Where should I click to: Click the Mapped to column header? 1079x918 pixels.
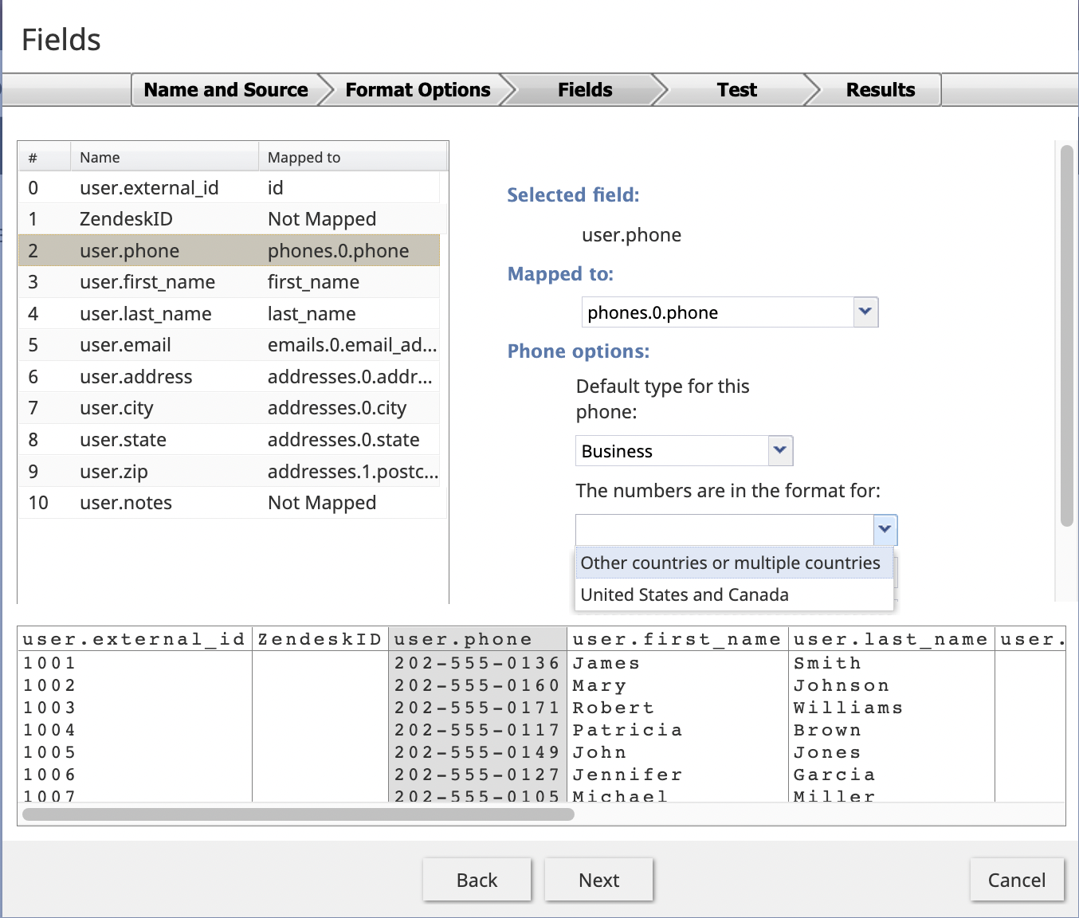click(353, 157)
